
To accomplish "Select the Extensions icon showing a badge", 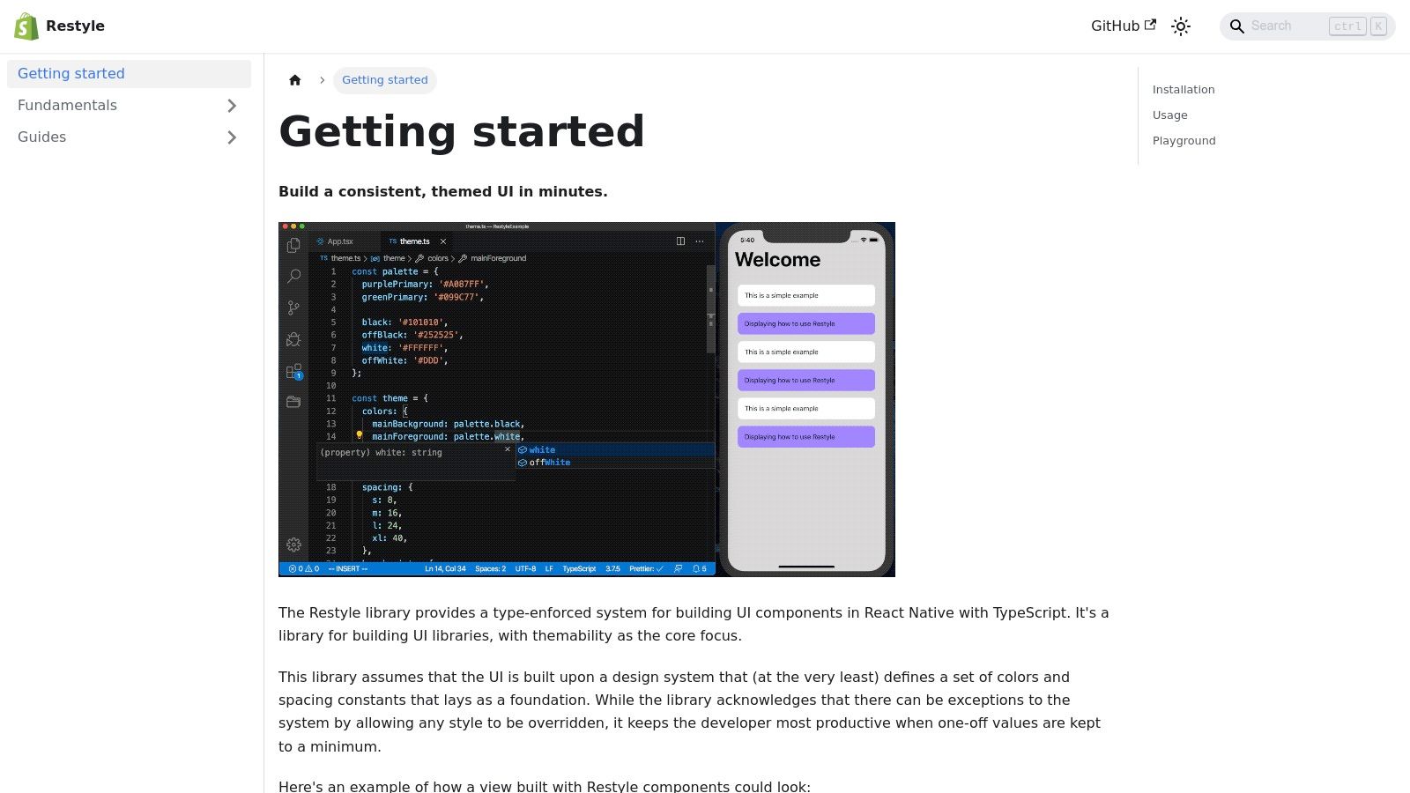I will [x=293, y=371].
